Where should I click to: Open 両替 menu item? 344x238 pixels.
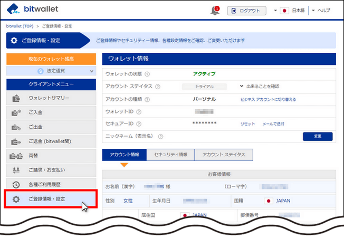coord(51,156)
